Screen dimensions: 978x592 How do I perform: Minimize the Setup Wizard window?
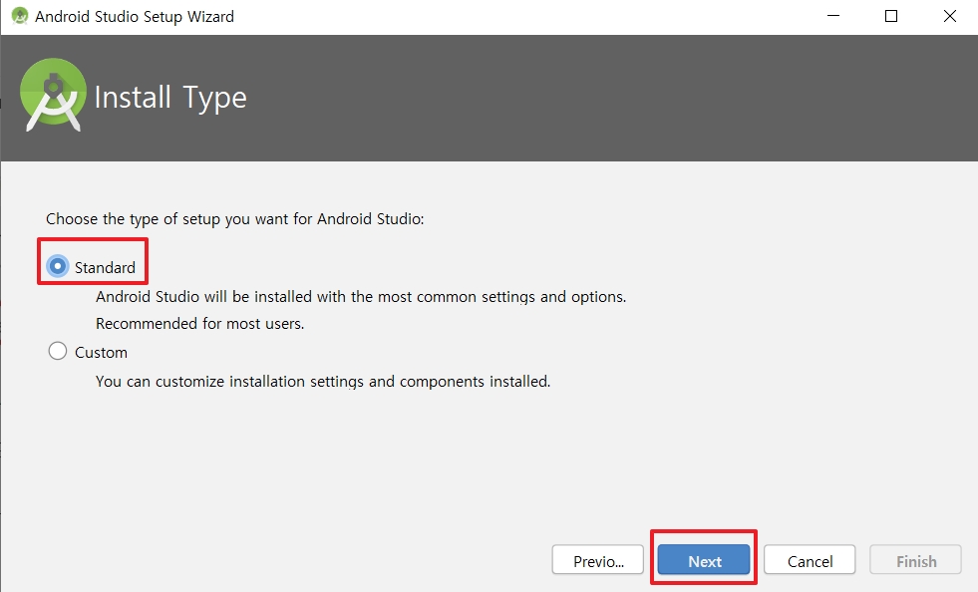833,16
